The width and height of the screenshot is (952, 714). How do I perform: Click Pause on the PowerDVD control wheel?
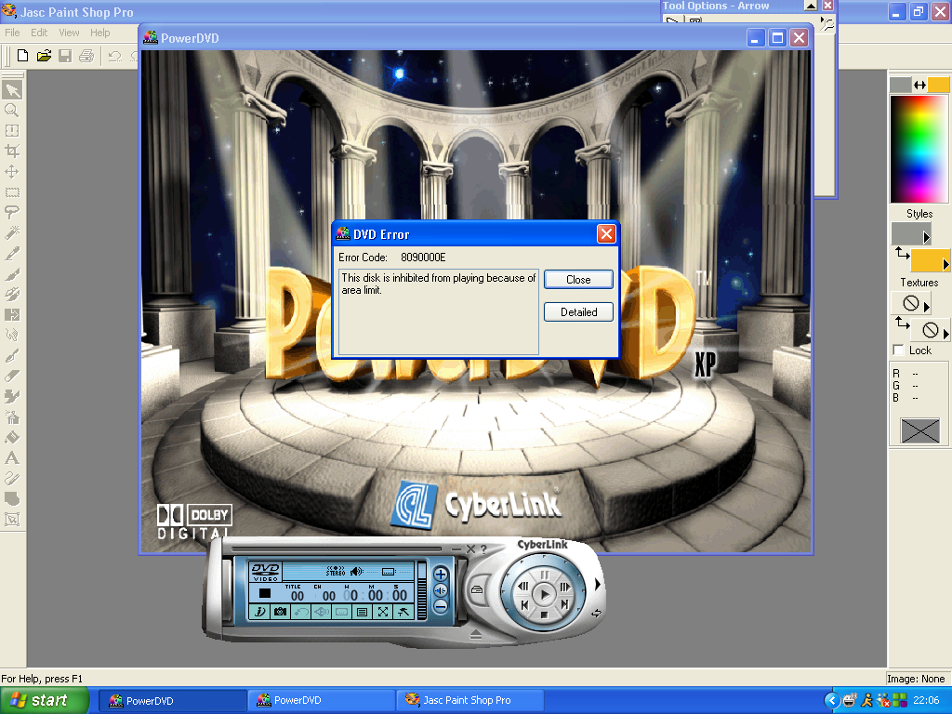tap(545, 574)
